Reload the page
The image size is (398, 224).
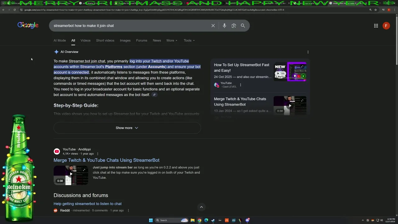[x=15, y=10]
